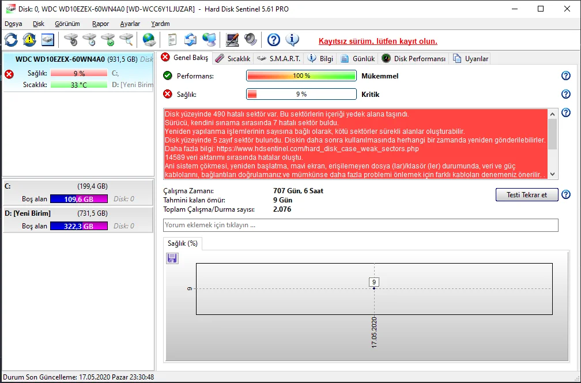Switch to the Sıcaklık tab
Viewport: 581px width, 383px height.
pyautogui.click(x=233, y=59)
